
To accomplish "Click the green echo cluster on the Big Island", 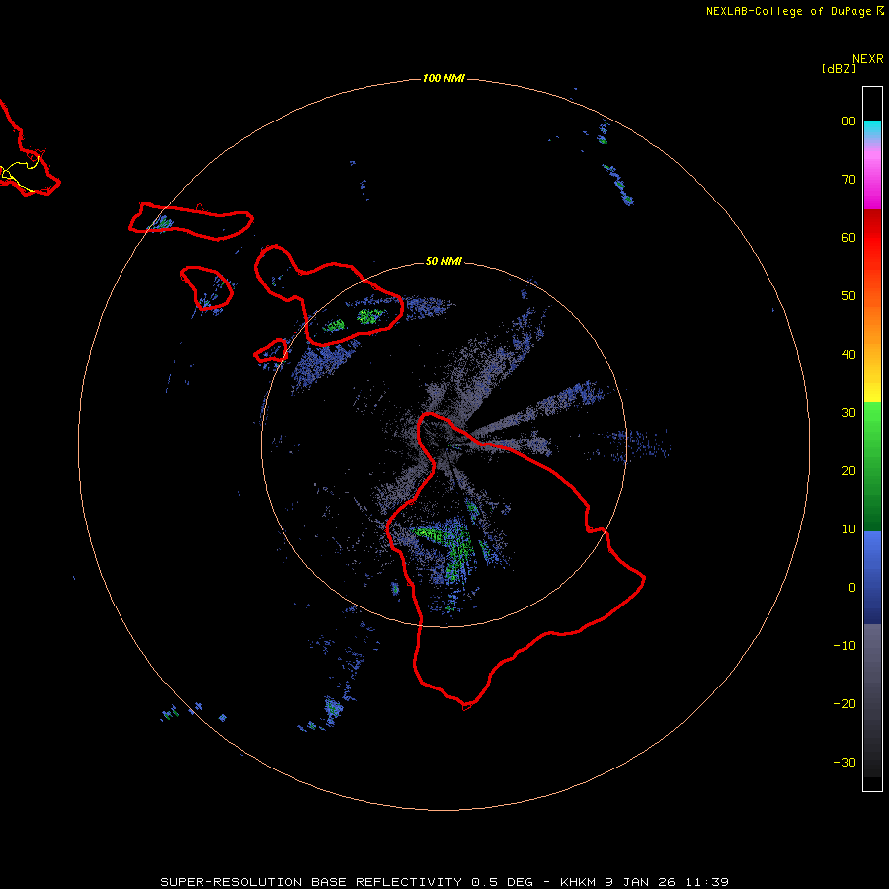I will click(x=447, y=549).
